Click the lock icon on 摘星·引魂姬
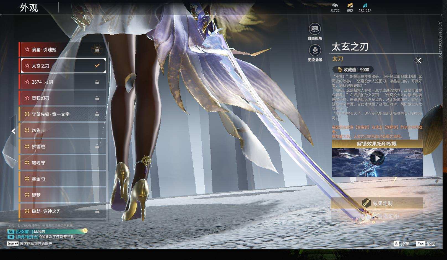The image size is (447, 260). click(x=97, y=50)
